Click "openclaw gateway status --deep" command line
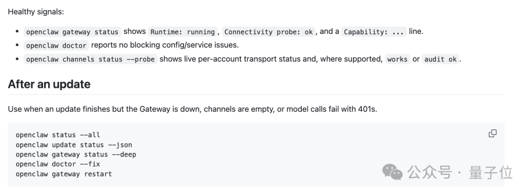This screenshot has width=530, height=194. (x=76, y=155)
